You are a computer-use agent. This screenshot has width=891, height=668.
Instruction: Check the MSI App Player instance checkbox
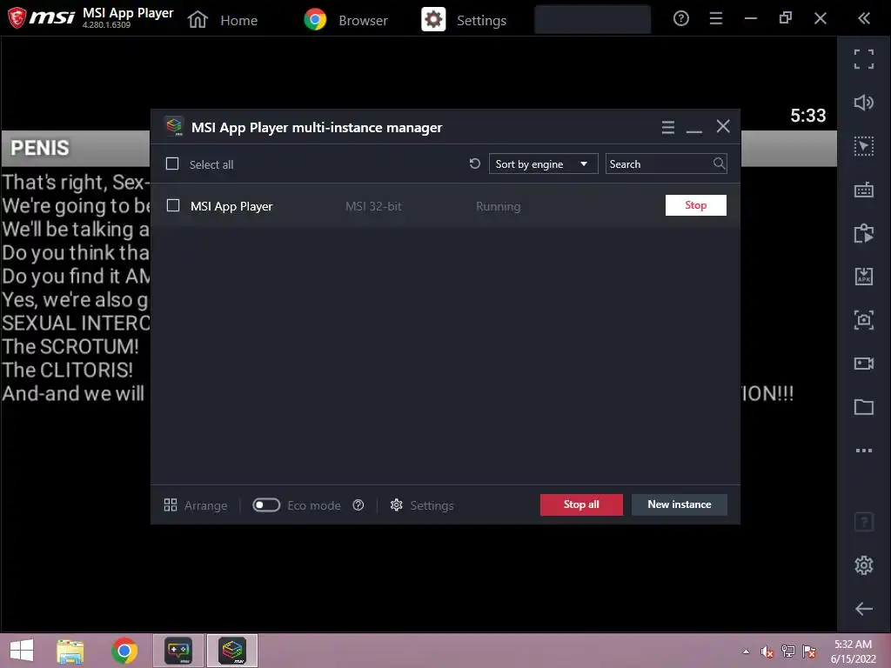[x=173, y=205]
